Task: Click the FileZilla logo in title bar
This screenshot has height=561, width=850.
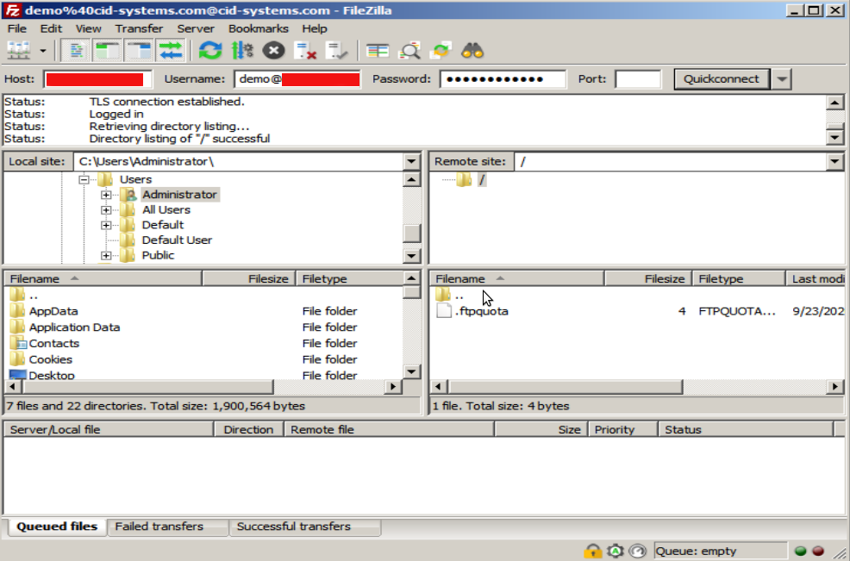Action: (x=12, y=10)
